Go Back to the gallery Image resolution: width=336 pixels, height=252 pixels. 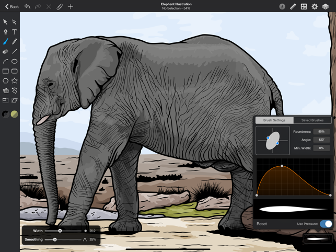point(11,7)
